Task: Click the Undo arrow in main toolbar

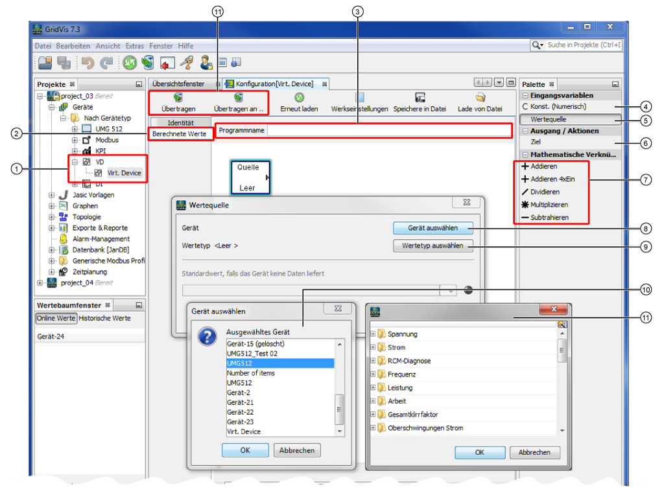Action: click(x=88, y=63)
